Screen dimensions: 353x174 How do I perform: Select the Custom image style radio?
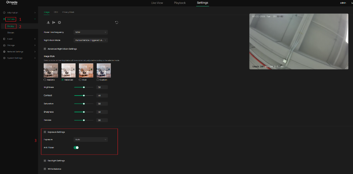[98, 80]
